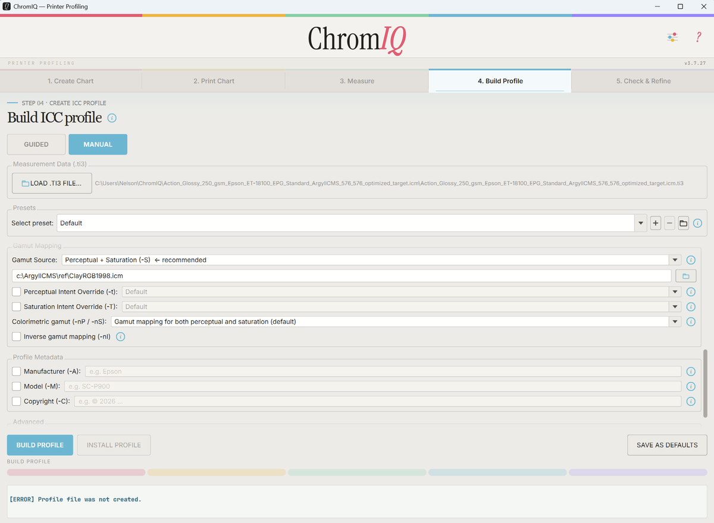
Task: Open Perceptual Intent Override dropdown
Action: [402, 292]
